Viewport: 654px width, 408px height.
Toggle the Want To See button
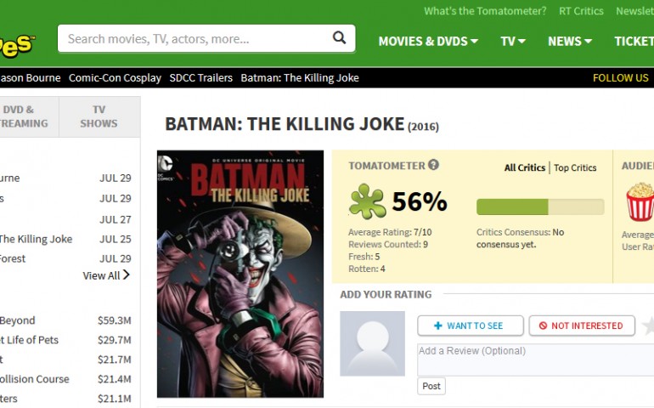click(471, 326)
